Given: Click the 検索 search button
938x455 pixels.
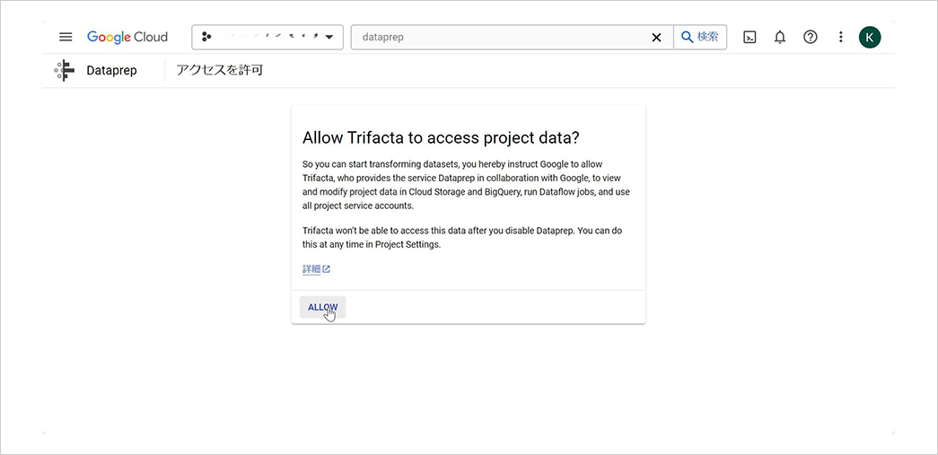Looking at the screenshot, I should pos(700,37).
